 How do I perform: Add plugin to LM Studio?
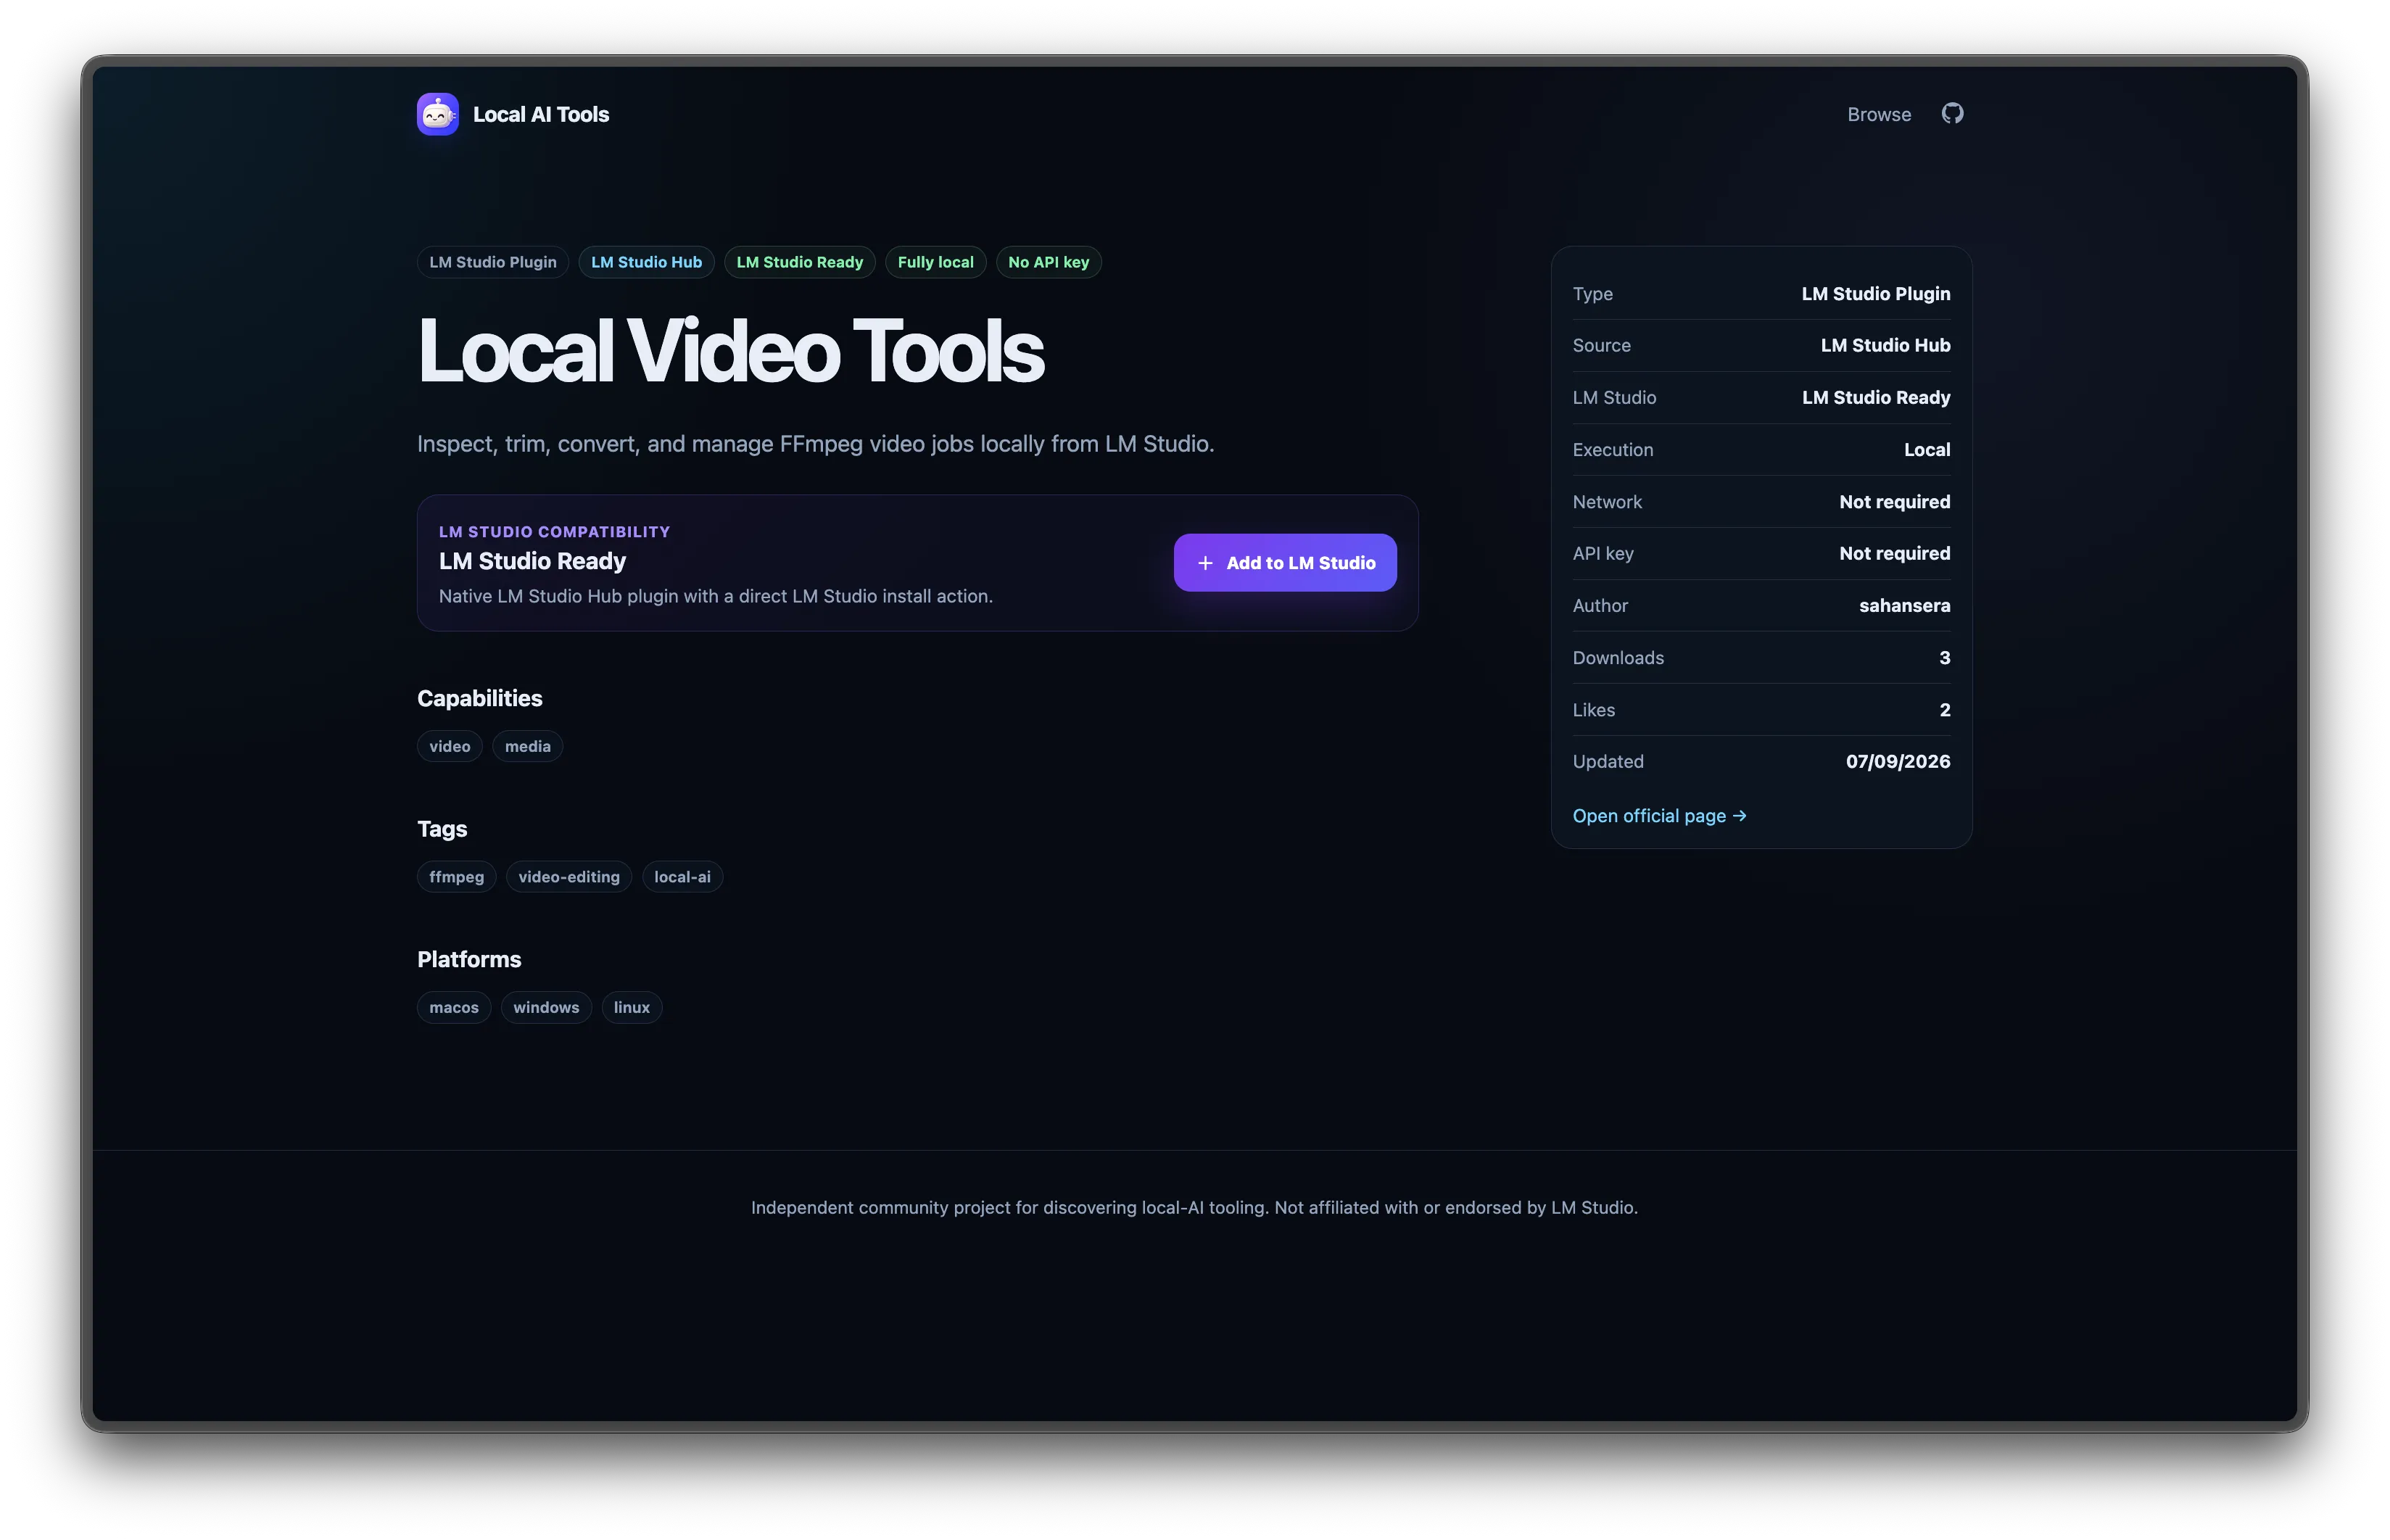click(x=1284, y=563)
